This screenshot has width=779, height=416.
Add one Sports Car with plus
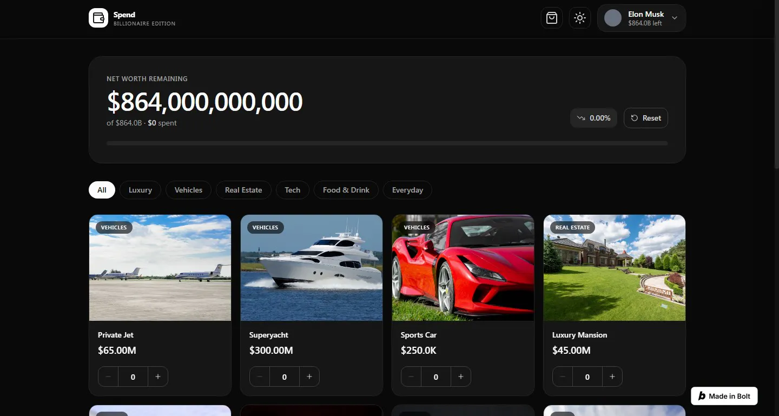point(461,377)
